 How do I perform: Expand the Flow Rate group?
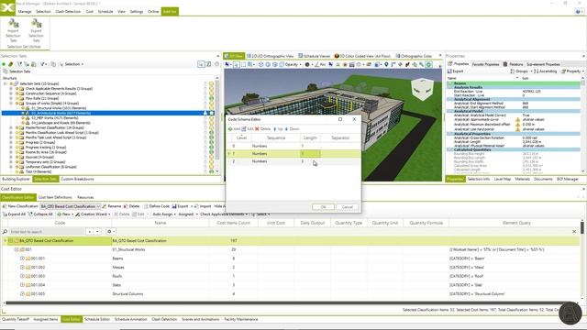pyautogui.click(x=11, y=98)
